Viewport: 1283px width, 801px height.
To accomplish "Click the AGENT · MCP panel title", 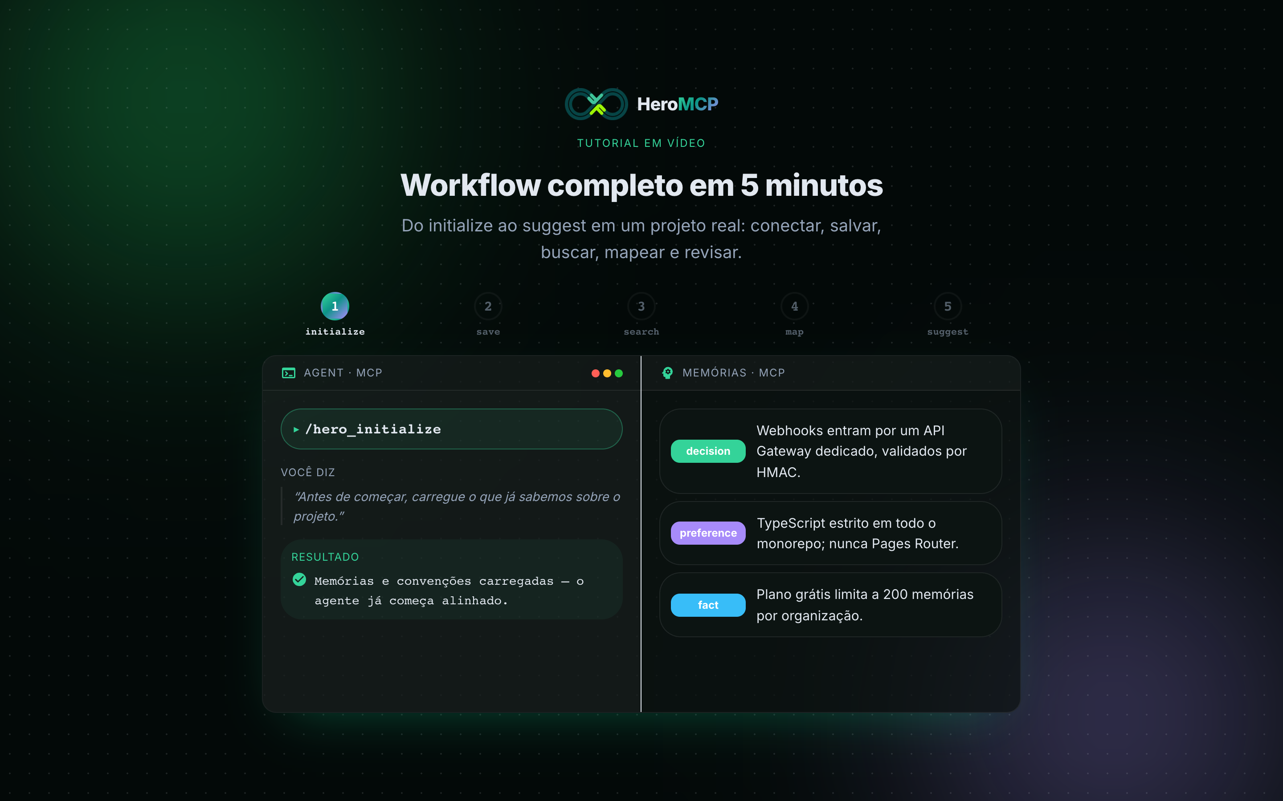I will [343, 373].
